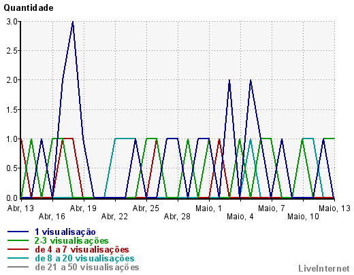Click the teal legend line swatch
The image size is (354, 275).
[x=18, y=258]
